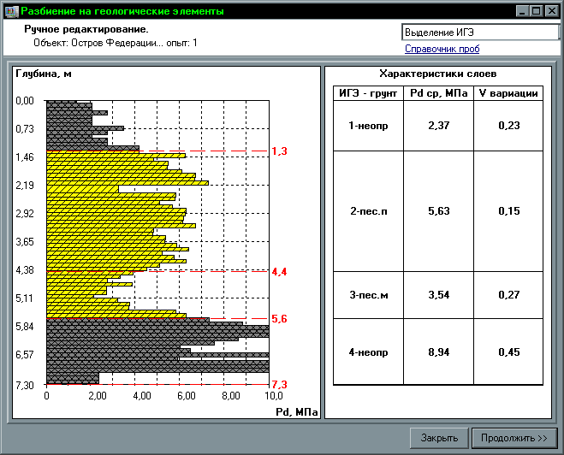The width and height of the screenshot is (564, 455).
Task: Click the Pd ср, МПа column header
Action: 438,93
